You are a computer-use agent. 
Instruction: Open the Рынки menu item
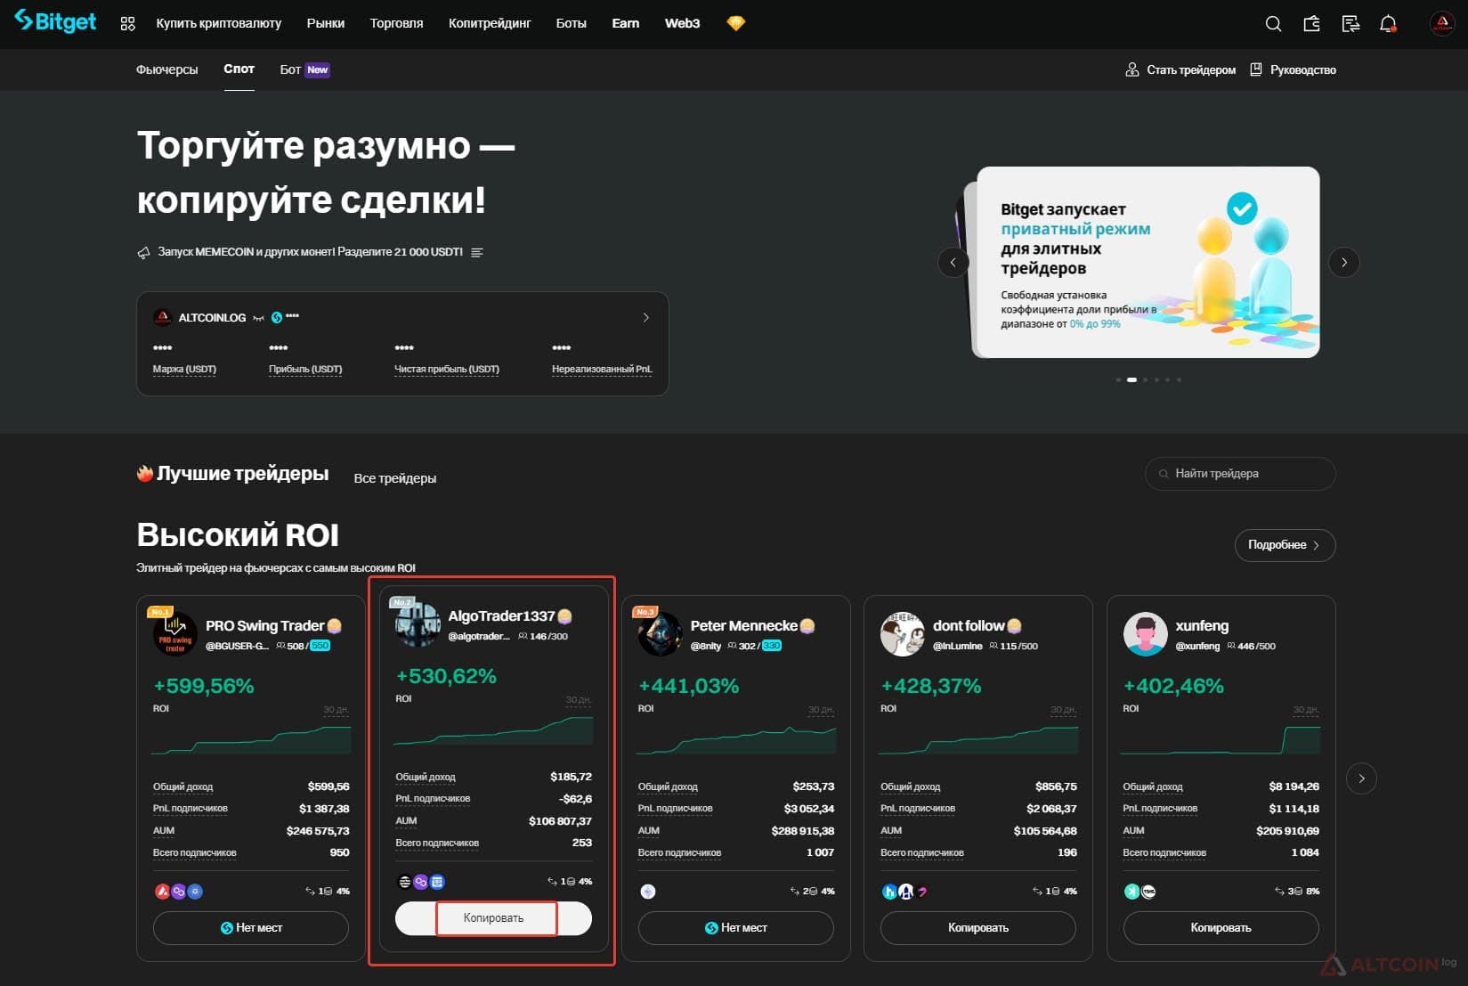click(x=326, y=23)
